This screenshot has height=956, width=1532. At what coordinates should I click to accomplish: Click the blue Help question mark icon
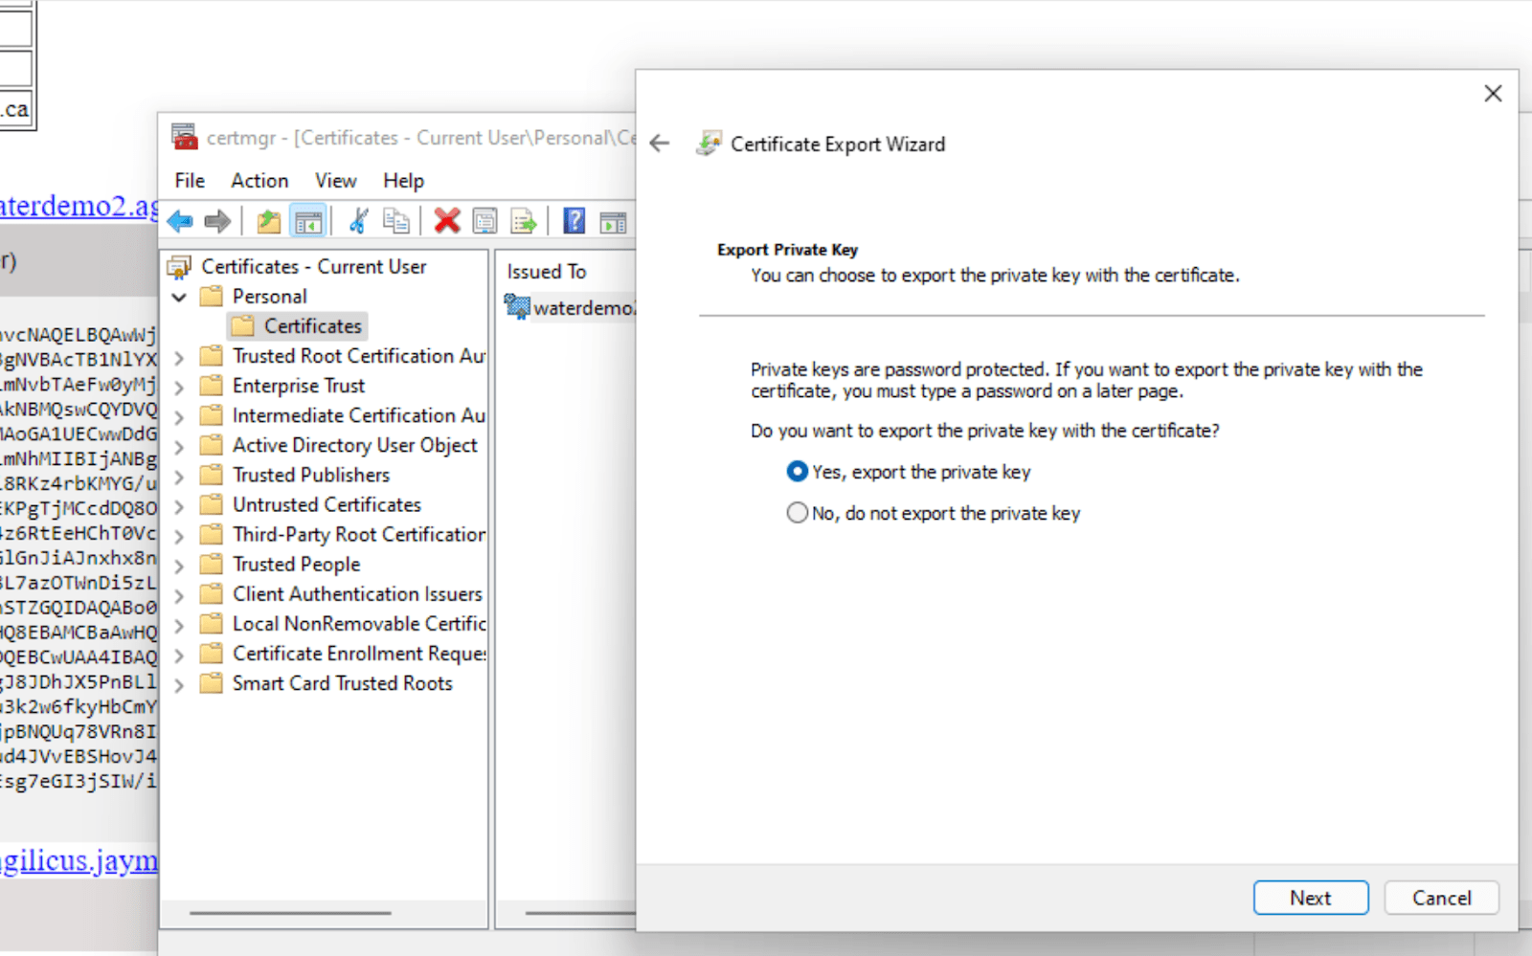tap(574, 222)
